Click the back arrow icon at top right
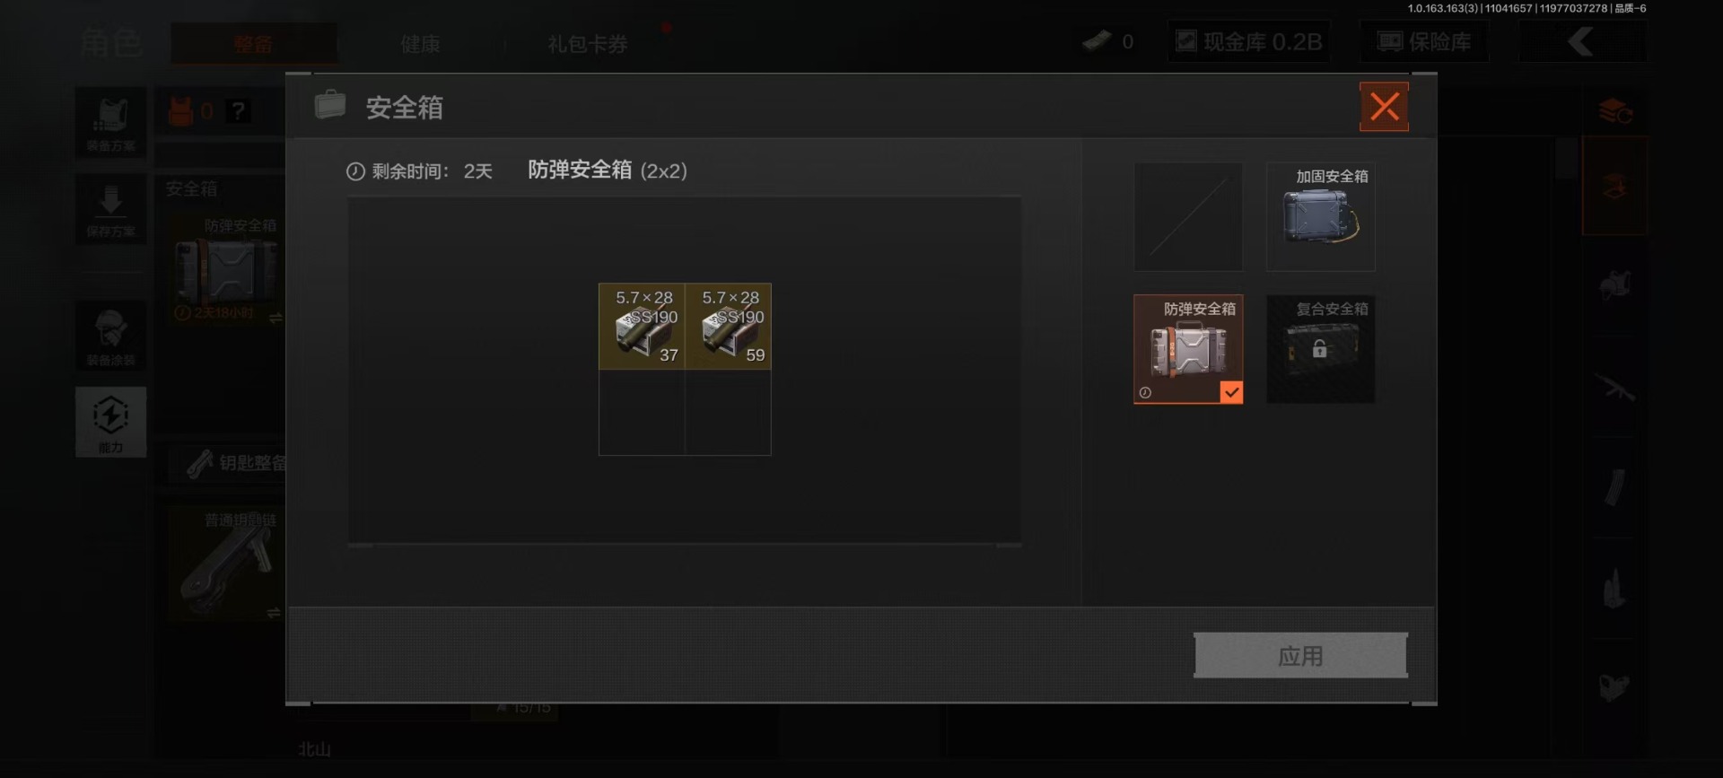Image resolution: width=1723 pixels, height=778 pixels. 1581,41
